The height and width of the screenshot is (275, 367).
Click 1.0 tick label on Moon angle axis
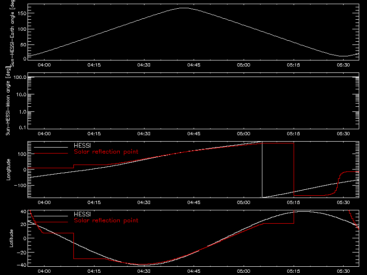tap(22, 112)
